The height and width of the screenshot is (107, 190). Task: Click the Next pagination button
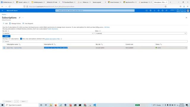pos(24,101)
